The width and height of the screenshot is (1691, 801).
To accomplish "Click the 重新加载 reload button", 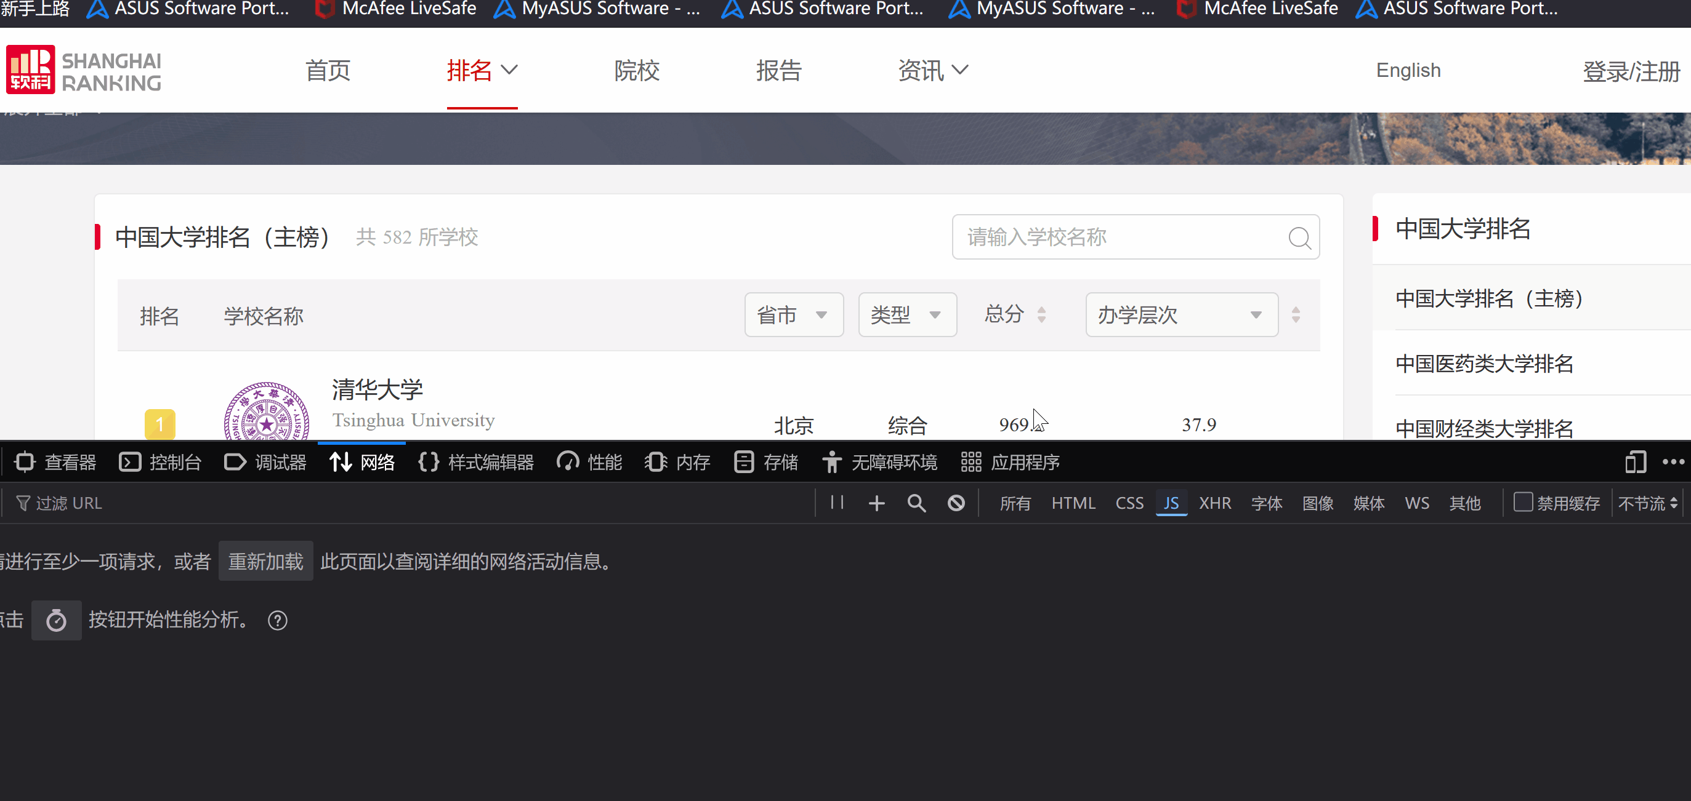I will click(265, 562).
